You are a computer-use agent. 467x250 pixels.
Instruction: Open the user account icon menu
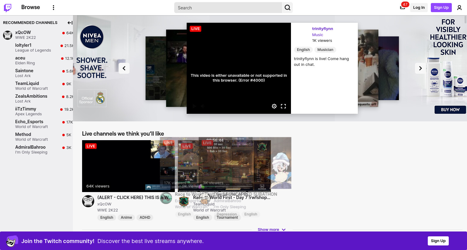[459, 8]
